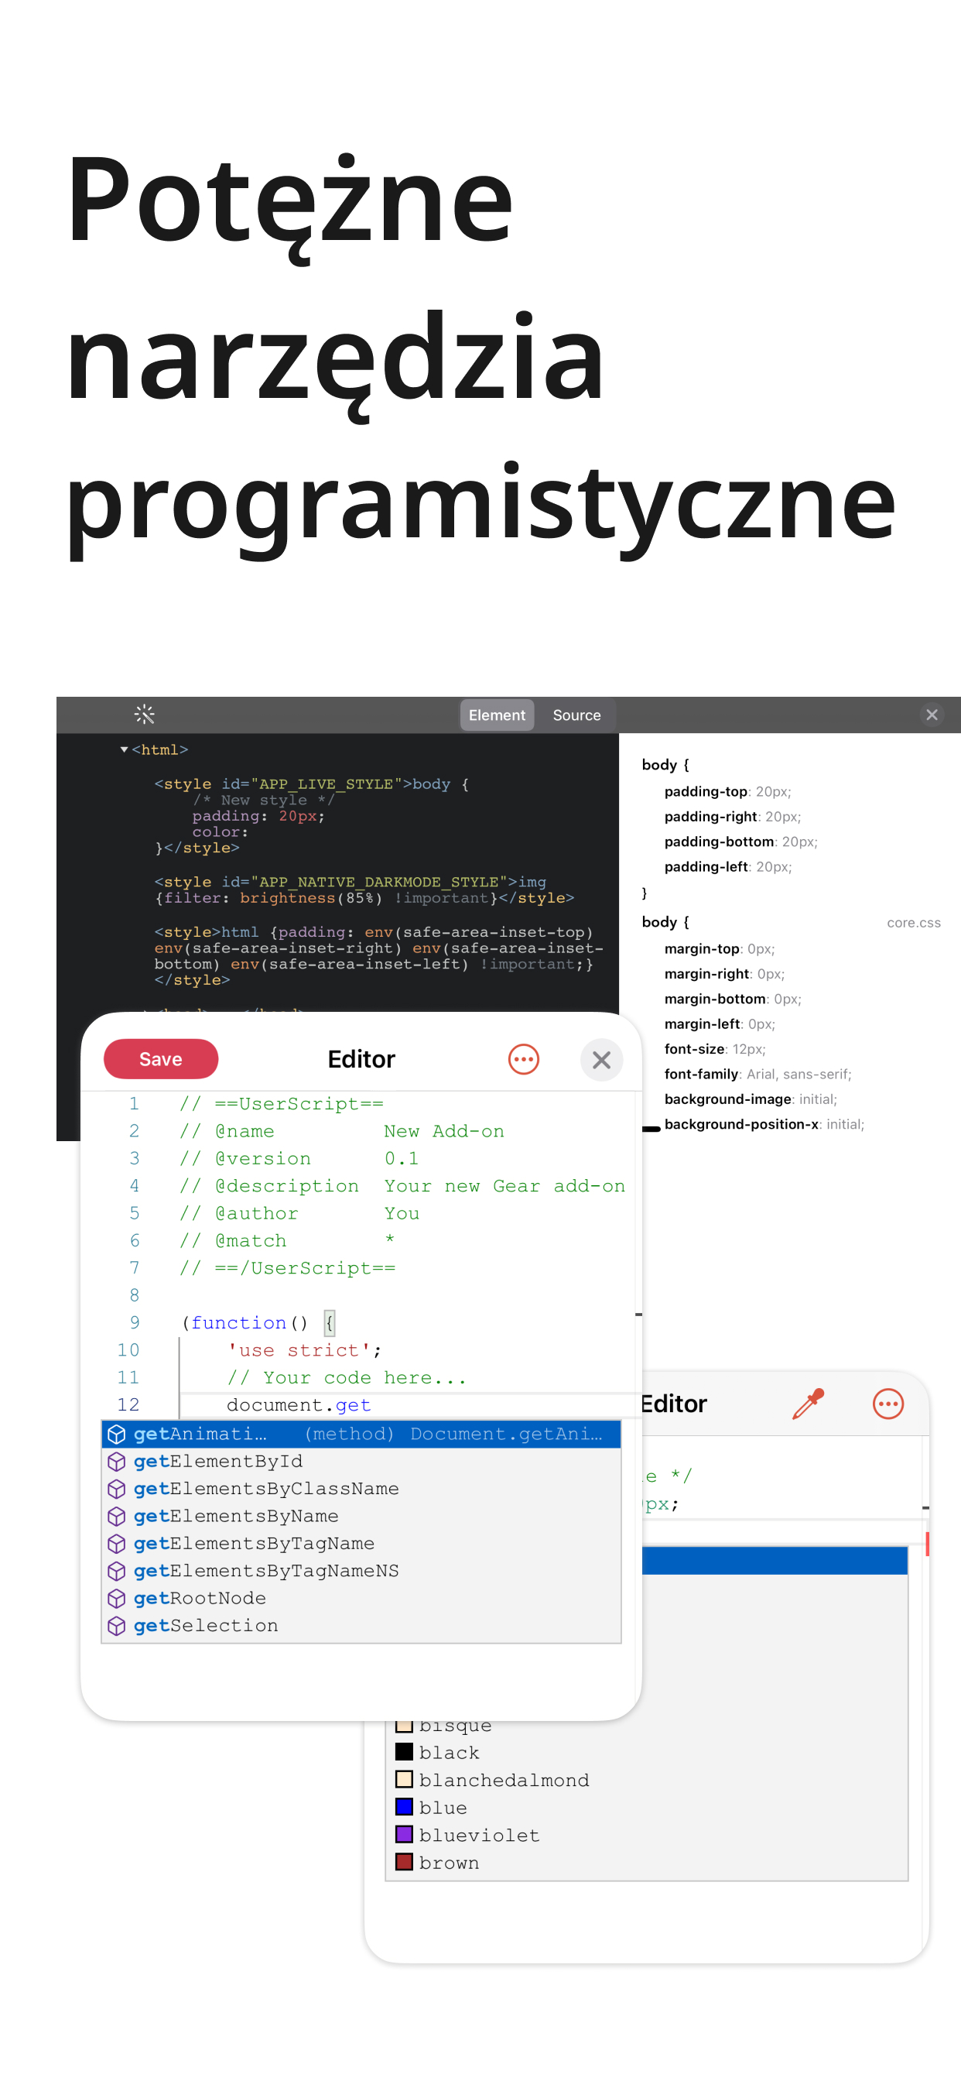
Task: Click method icon beside getElementById
Action: (x=116, y=1462)
